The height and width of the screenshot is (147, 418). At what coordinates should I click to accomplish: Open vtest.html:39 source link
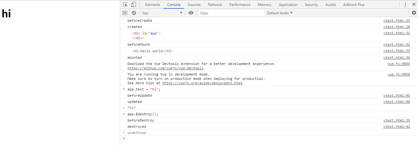tap(397, 120)
